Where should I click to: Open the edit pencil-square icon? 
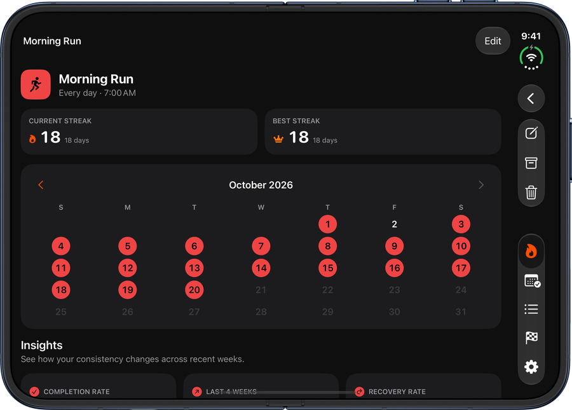[531, 133]
